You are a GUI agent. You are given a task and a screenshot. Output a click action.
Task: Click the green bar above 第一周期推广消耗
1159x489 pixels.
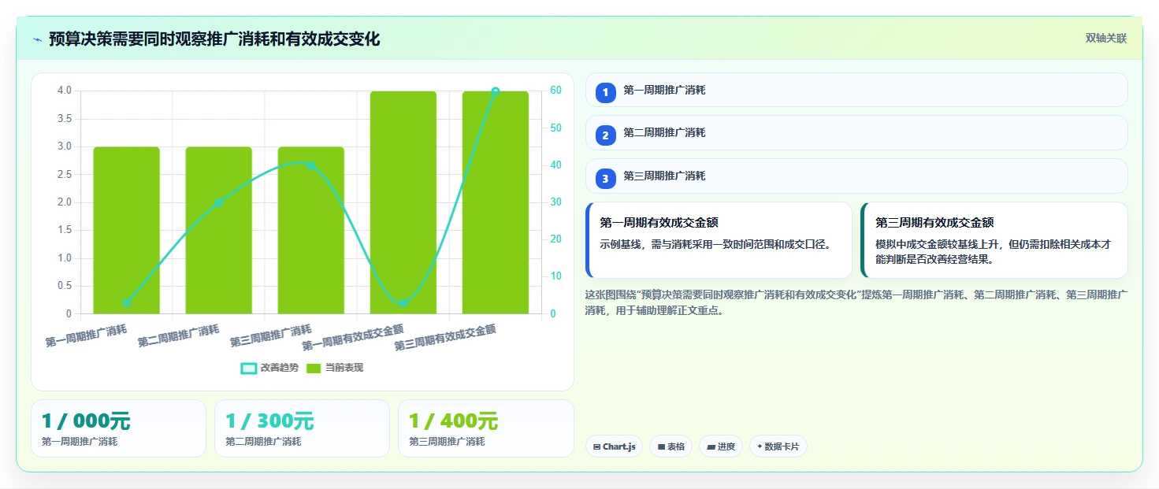(126, 230)
